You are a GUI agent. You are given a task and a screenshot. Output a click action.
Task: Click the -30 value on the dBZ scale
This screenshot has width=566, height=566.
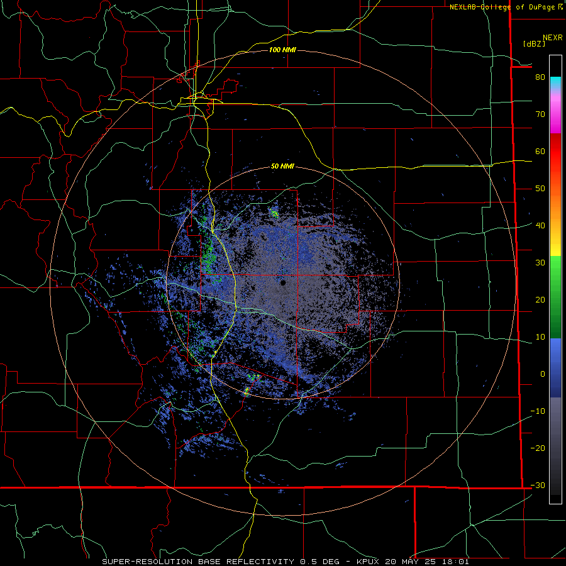(x=538, y=485)
